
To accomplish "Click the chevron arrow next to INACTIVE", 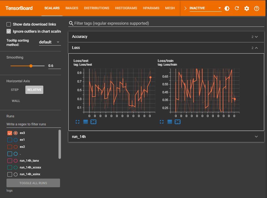I will (185, 8).
